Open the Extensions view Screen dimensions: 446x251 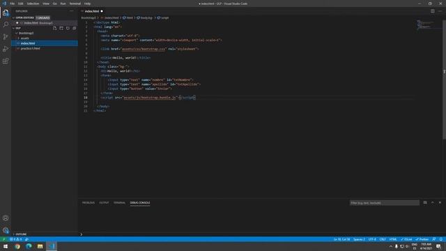(x=6, y=61)
